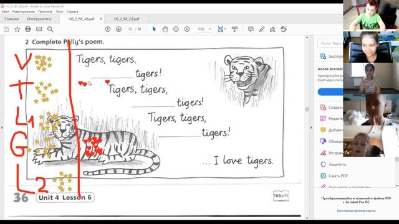The height and width of the screenshot is (224, 399).
Task: Select the highlighter pen tool
Action: [x=262, y=29]
